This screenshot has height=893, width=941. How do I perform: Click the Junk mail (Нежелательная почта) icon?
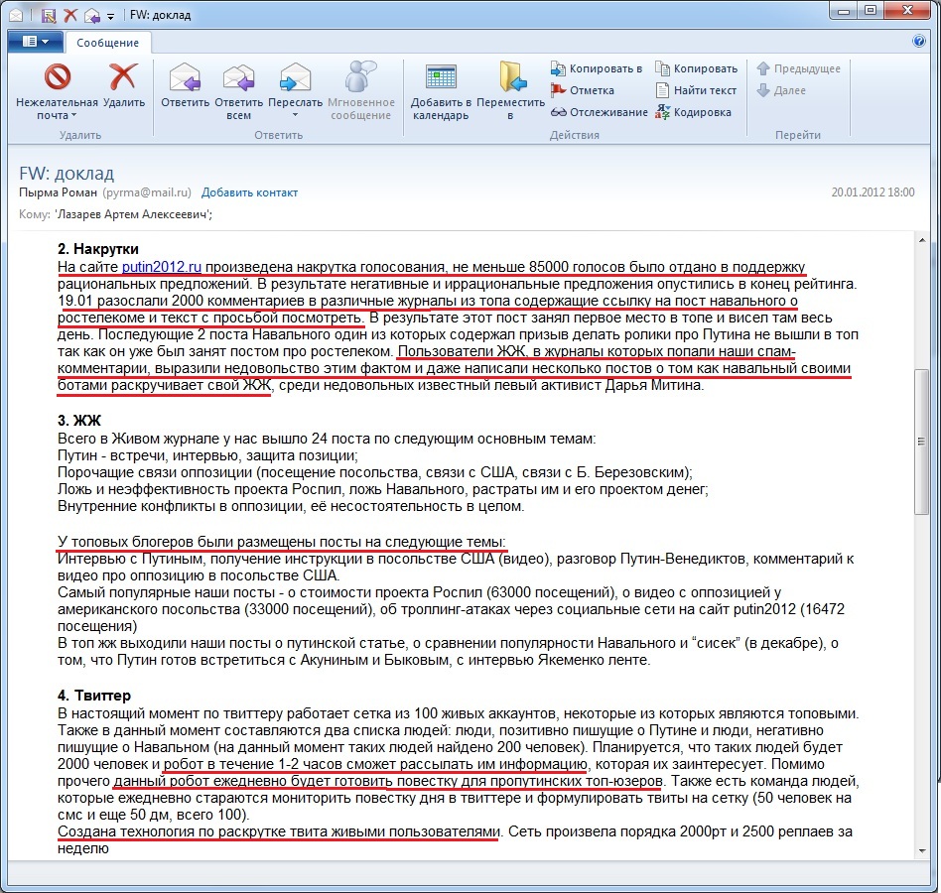pos(57,77)
